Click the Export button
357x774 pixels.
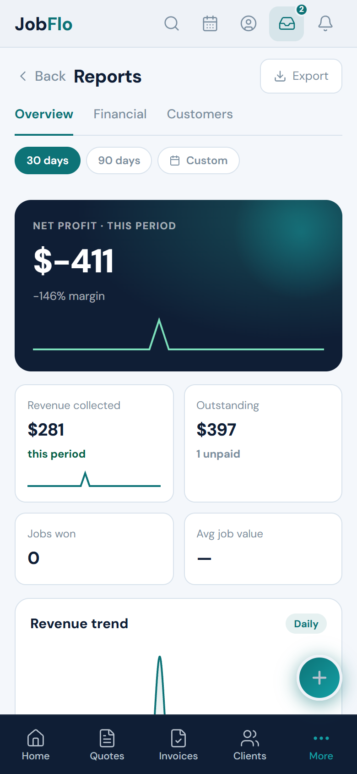[x=301, y=76]
